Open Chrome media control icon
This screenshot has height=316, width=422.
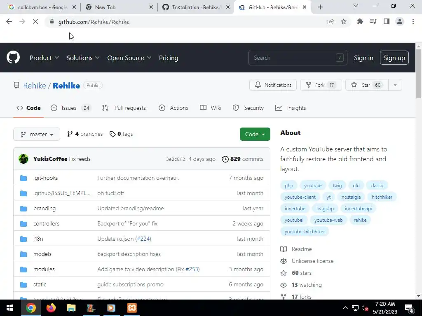point(373,22)
